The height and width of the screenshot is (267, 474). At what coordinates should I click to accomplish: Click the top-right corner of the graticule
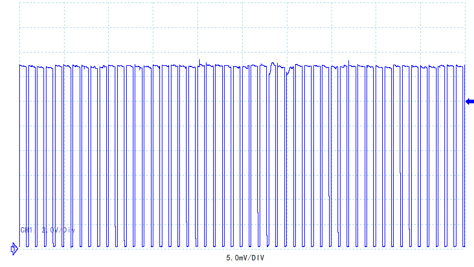(466, 2)
